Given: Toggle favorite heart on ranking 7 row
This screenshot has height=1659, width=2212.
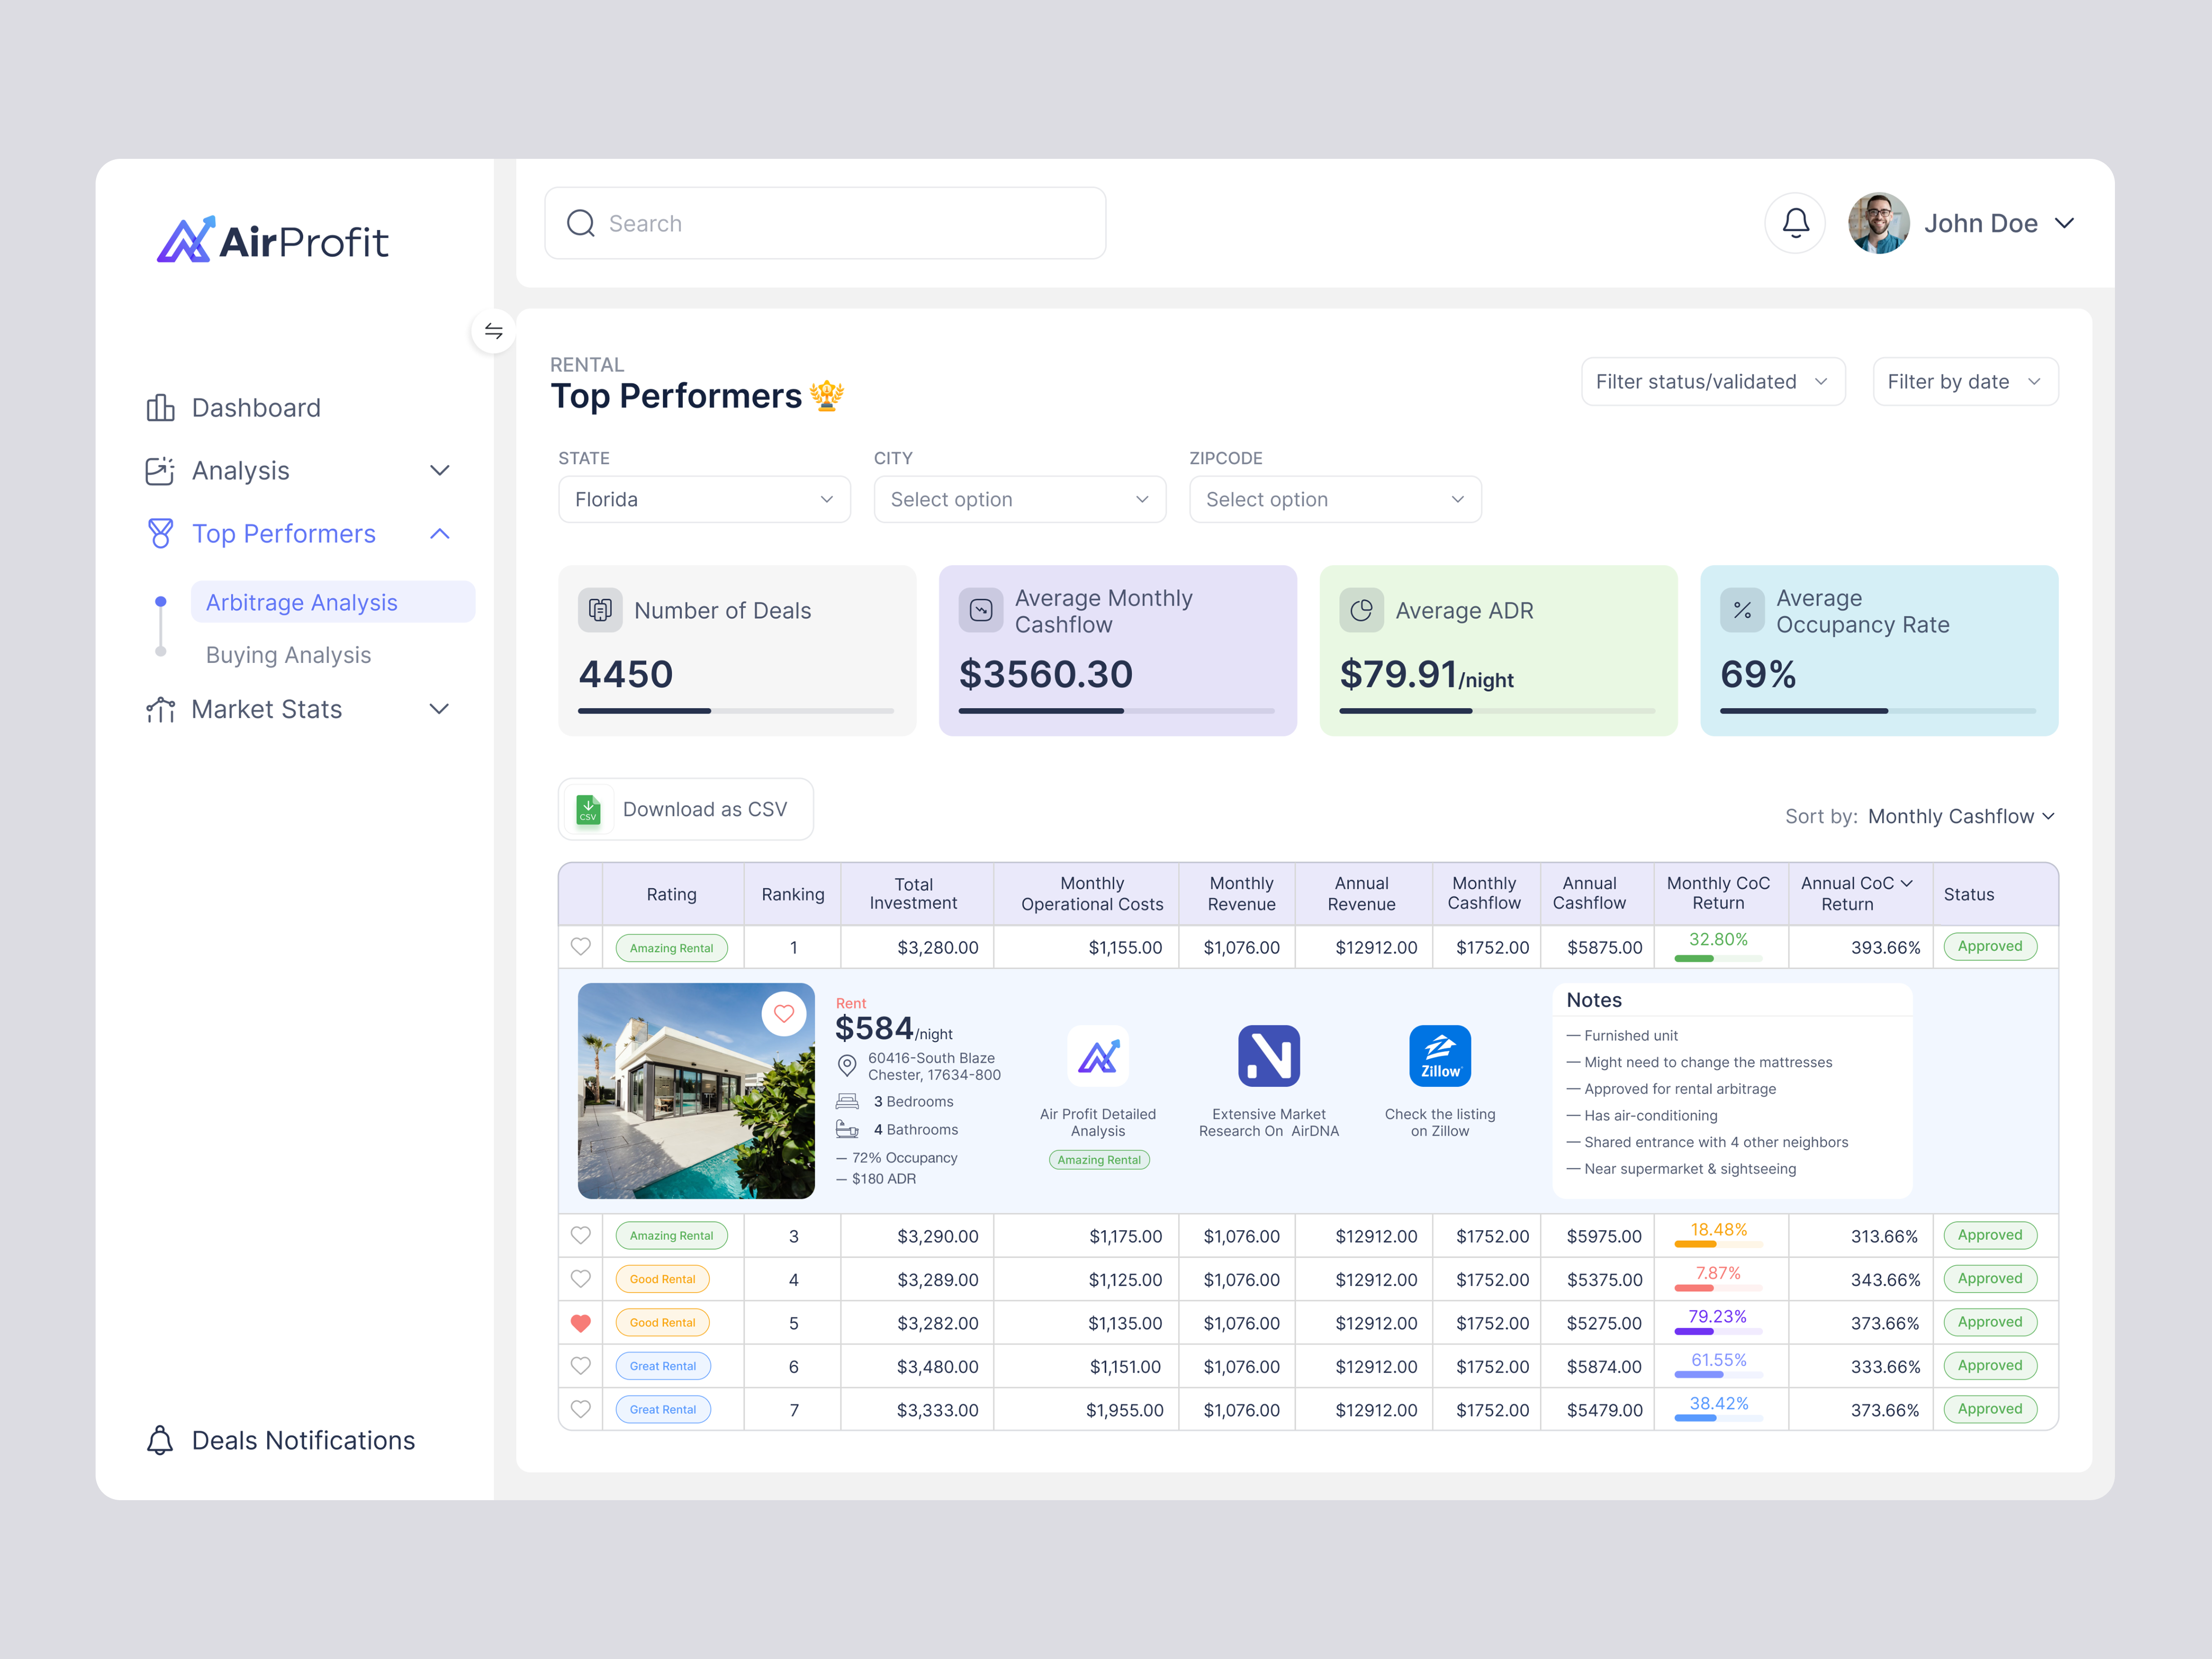Looking at the screenshot, I should [581, 1409].
